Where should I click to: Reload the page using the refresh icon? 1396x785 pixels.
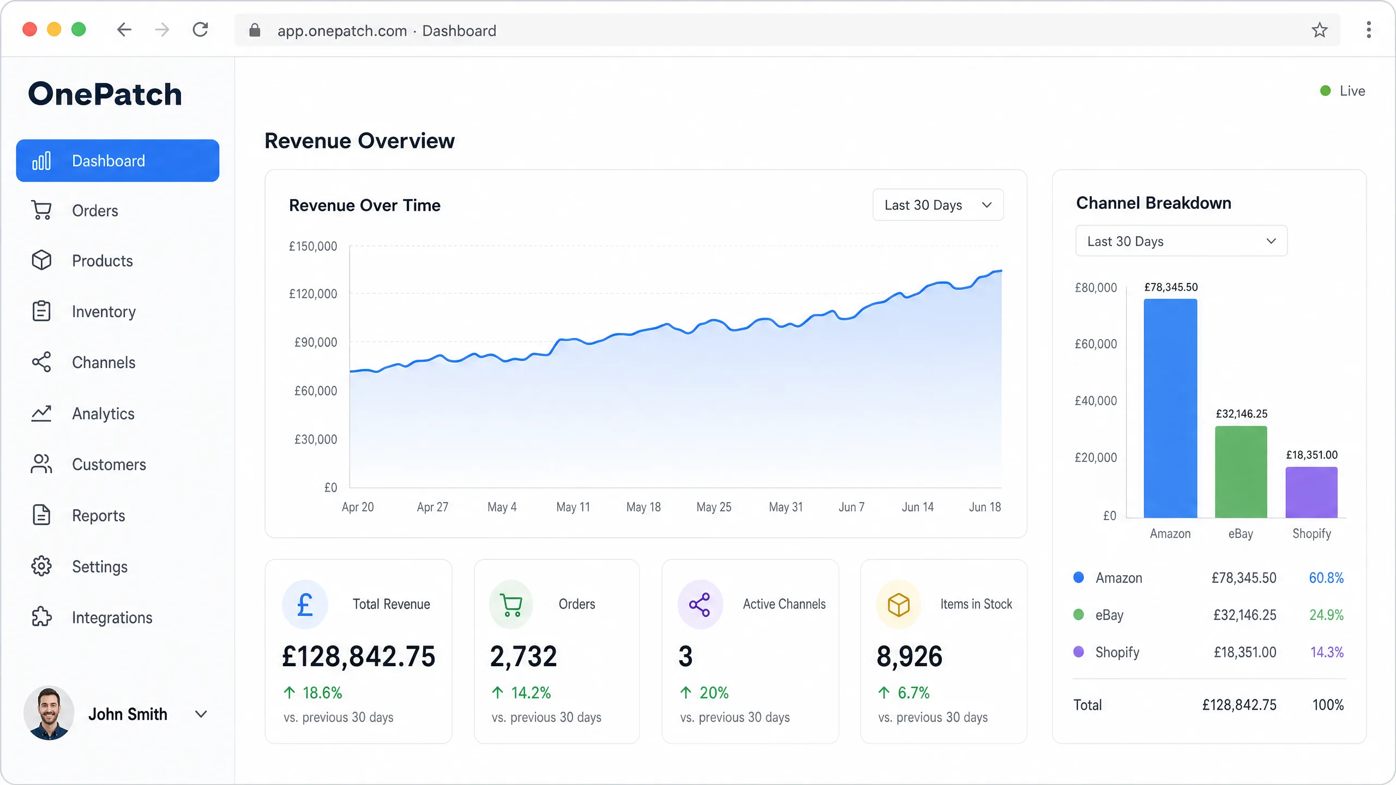click(x=201, y=29)
